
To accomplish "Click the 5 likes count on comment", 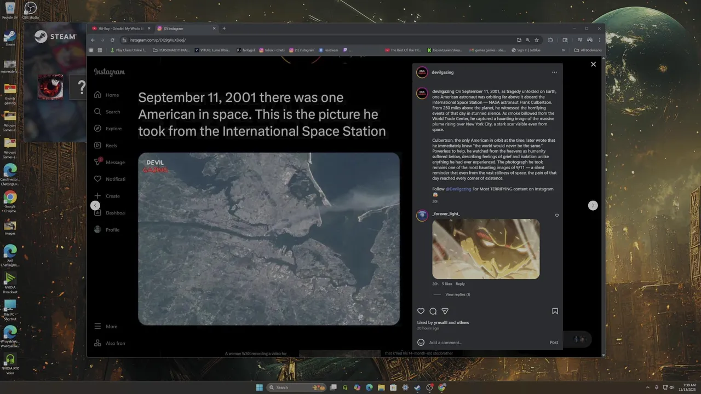I will click(x=447, y=284).
